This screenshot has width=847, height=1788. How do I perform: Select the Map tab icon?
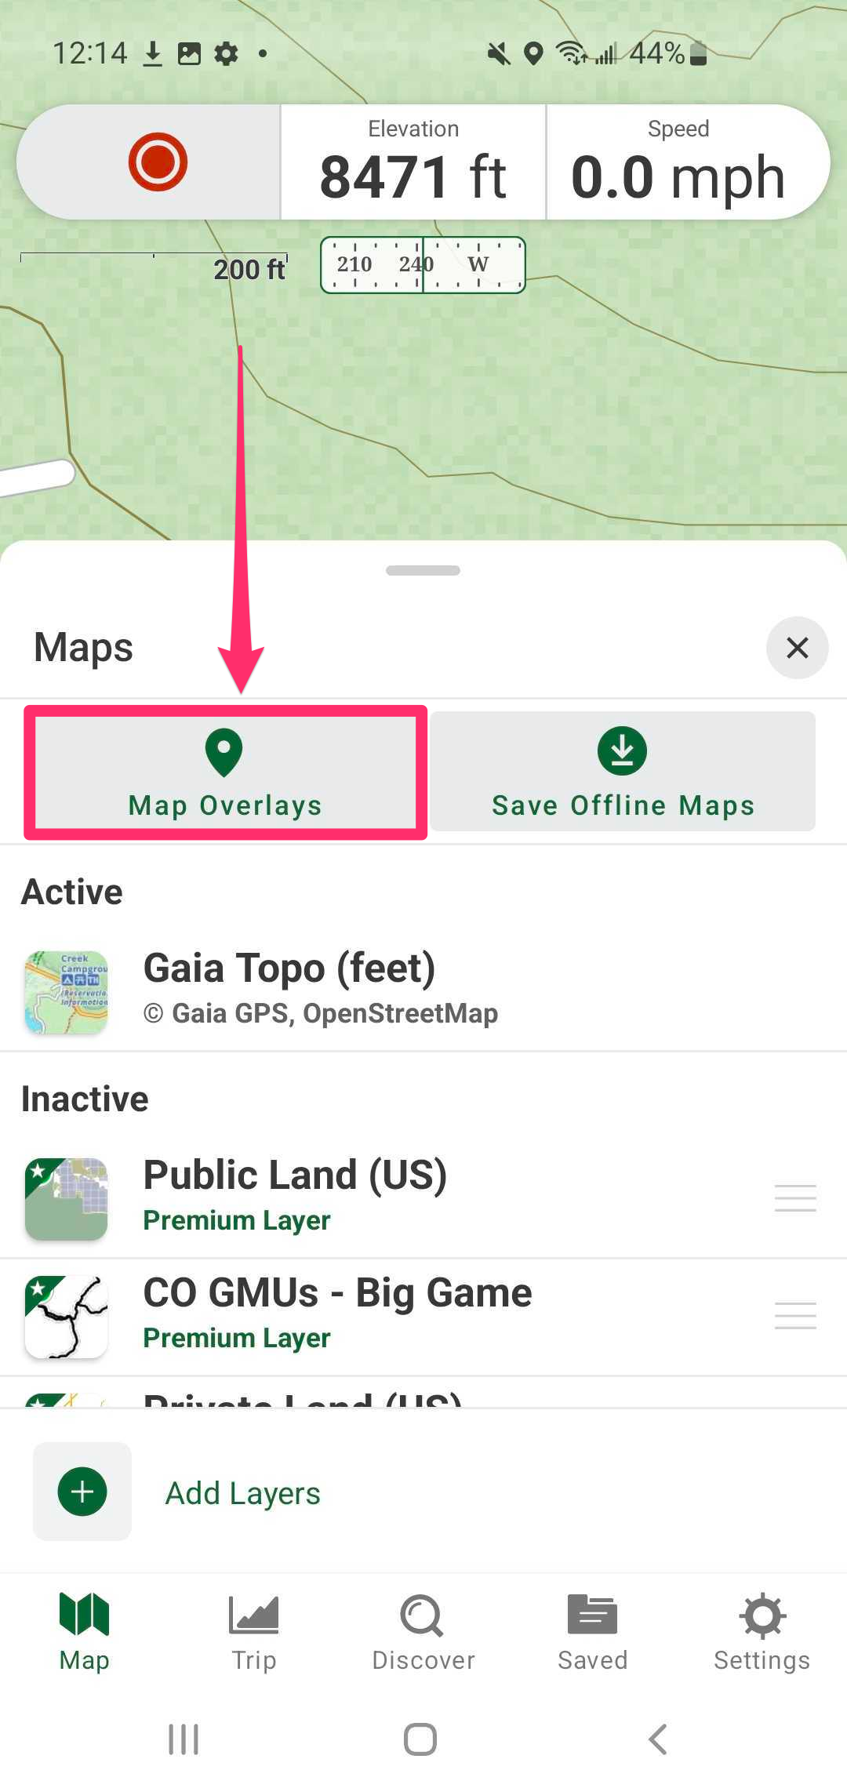[x=84, y=1614]
